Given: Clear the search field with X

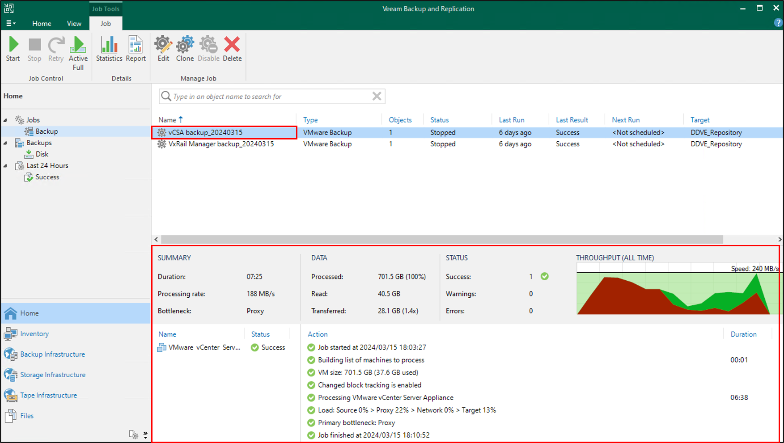Looking at the screenshot, I should point(377,96).
